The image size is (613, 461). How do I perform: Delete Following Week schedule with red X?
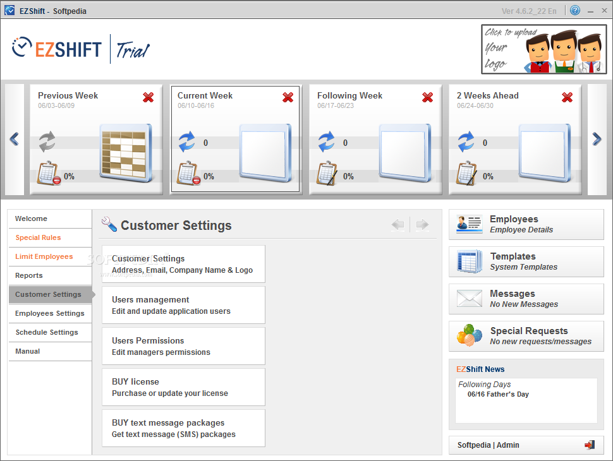pos(428,97)
